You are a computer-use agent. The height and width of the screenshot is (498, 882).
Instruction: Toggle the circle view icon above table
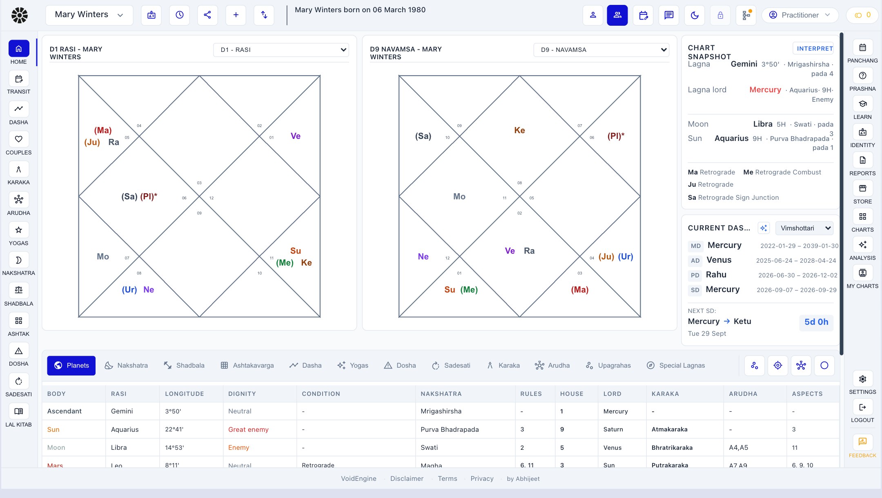click(824, 366)
